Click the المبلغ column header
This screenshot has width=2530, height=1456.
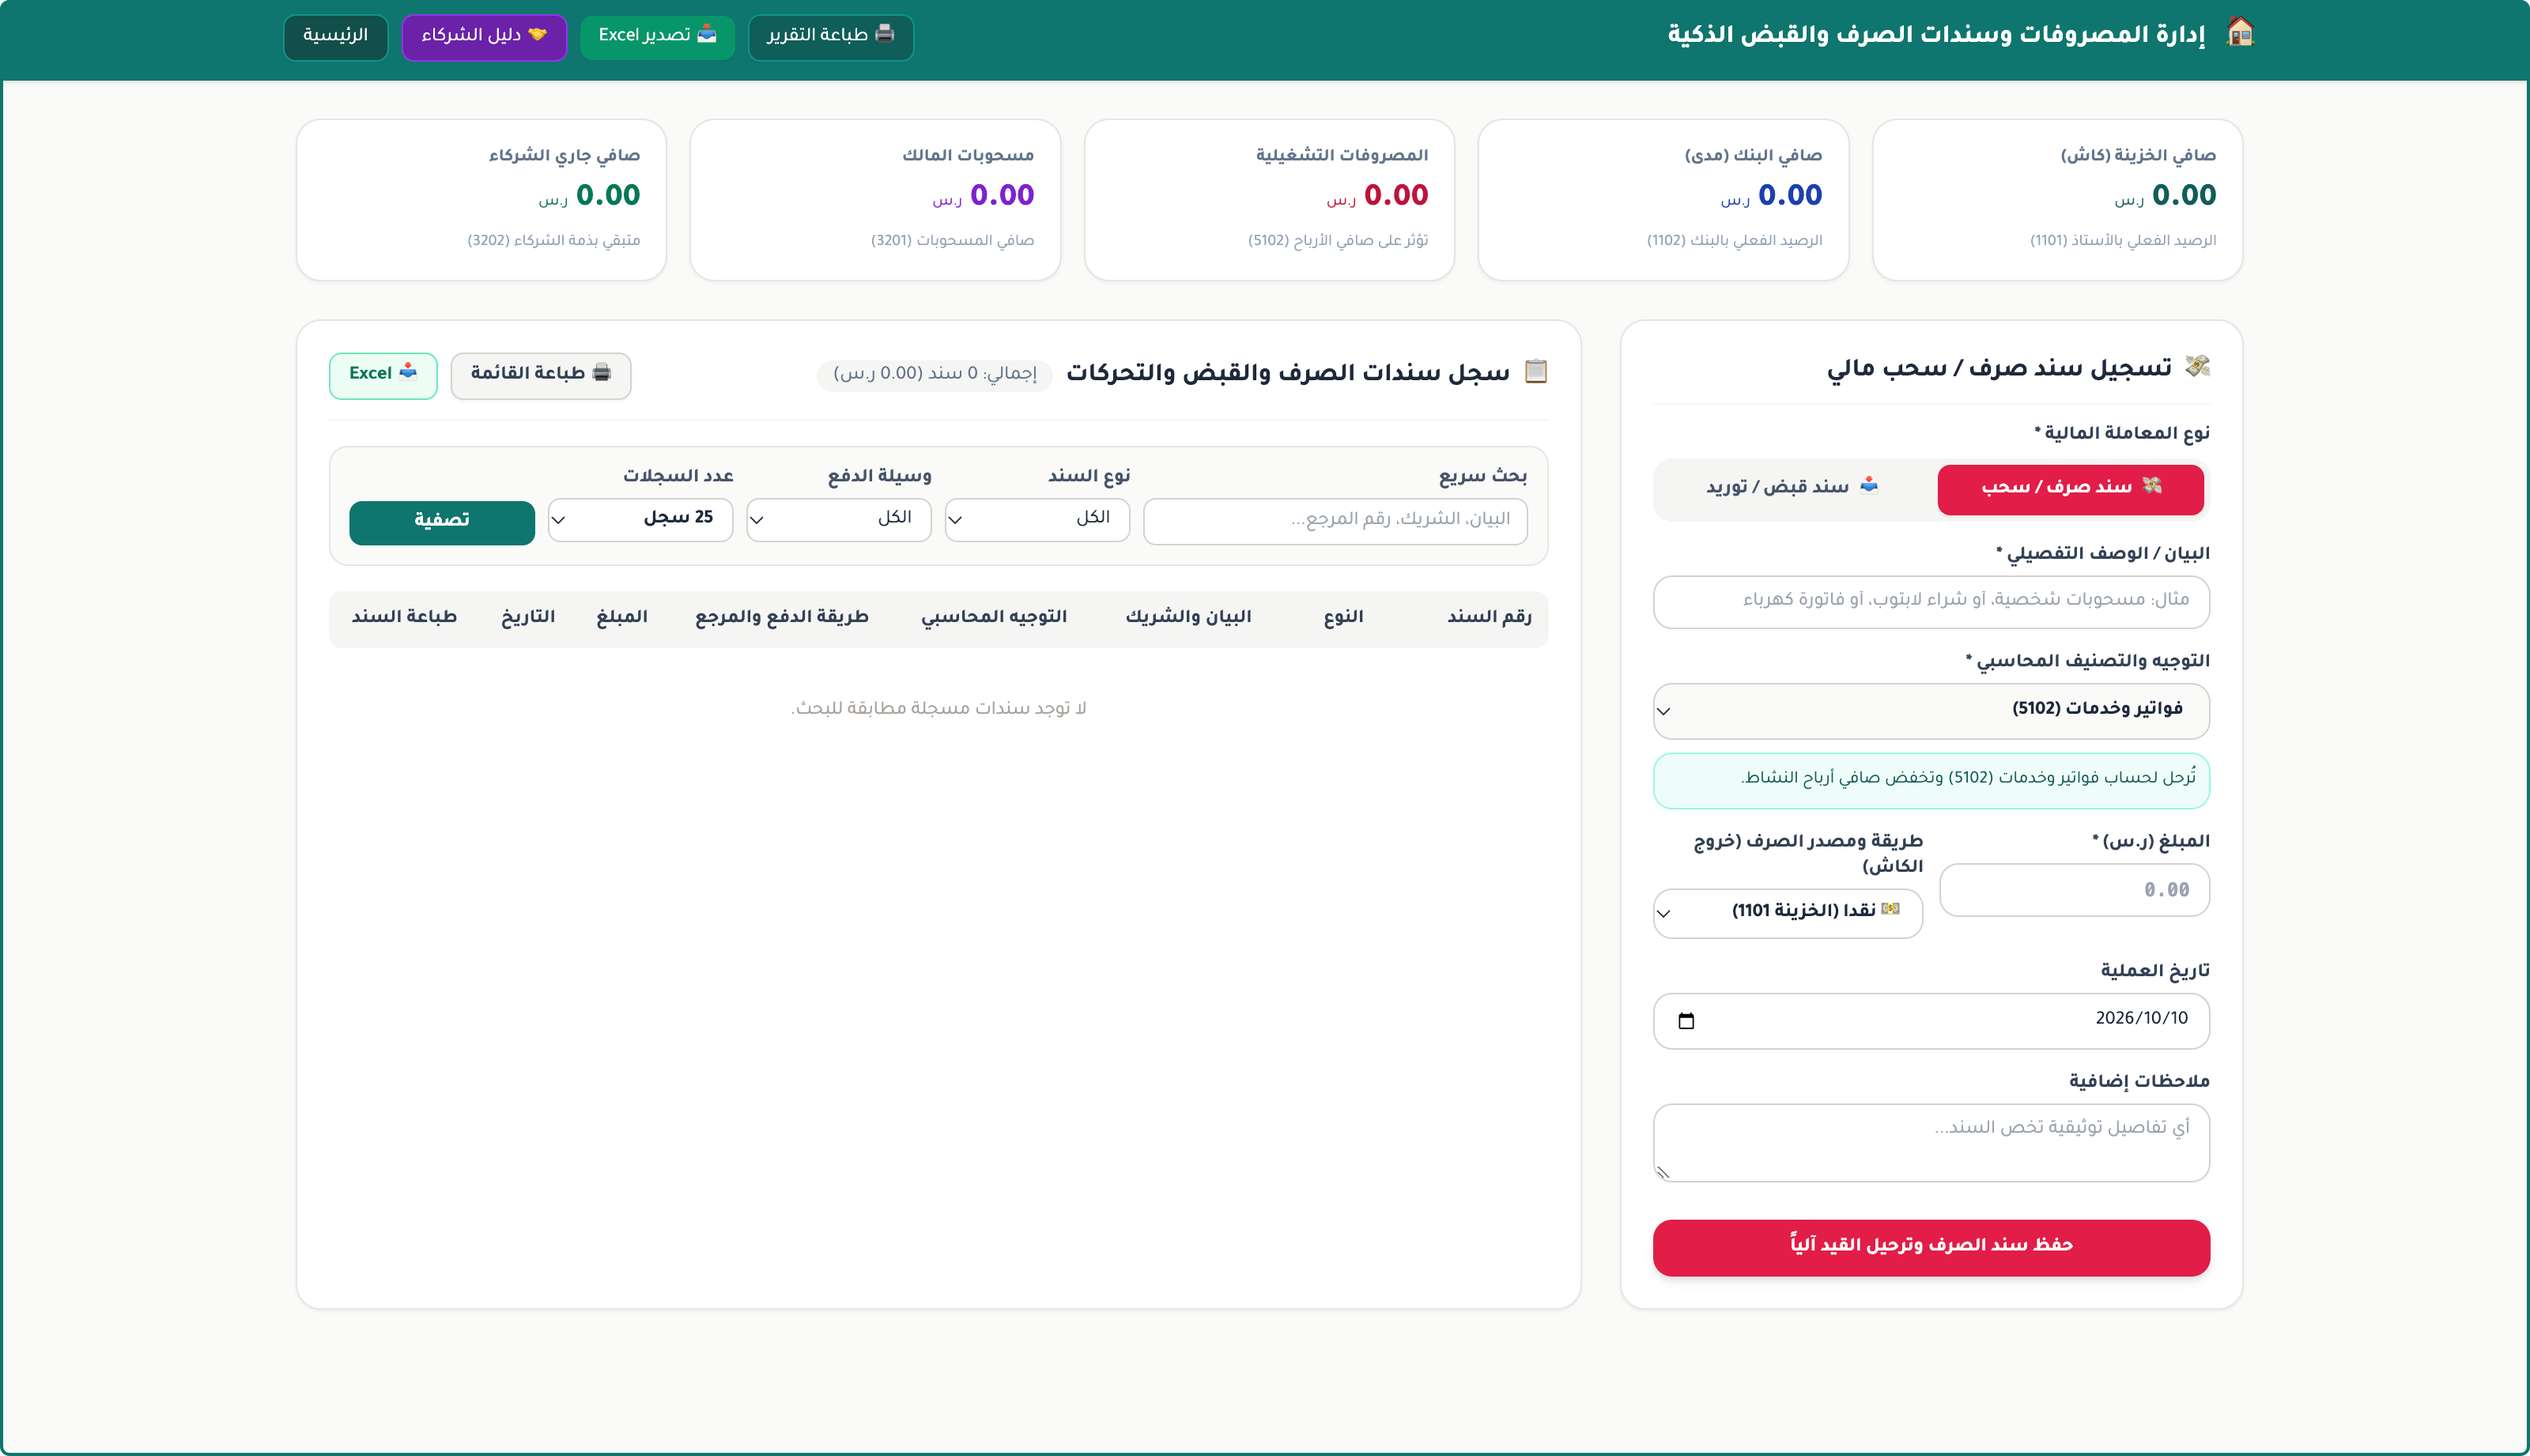(622, 617)
